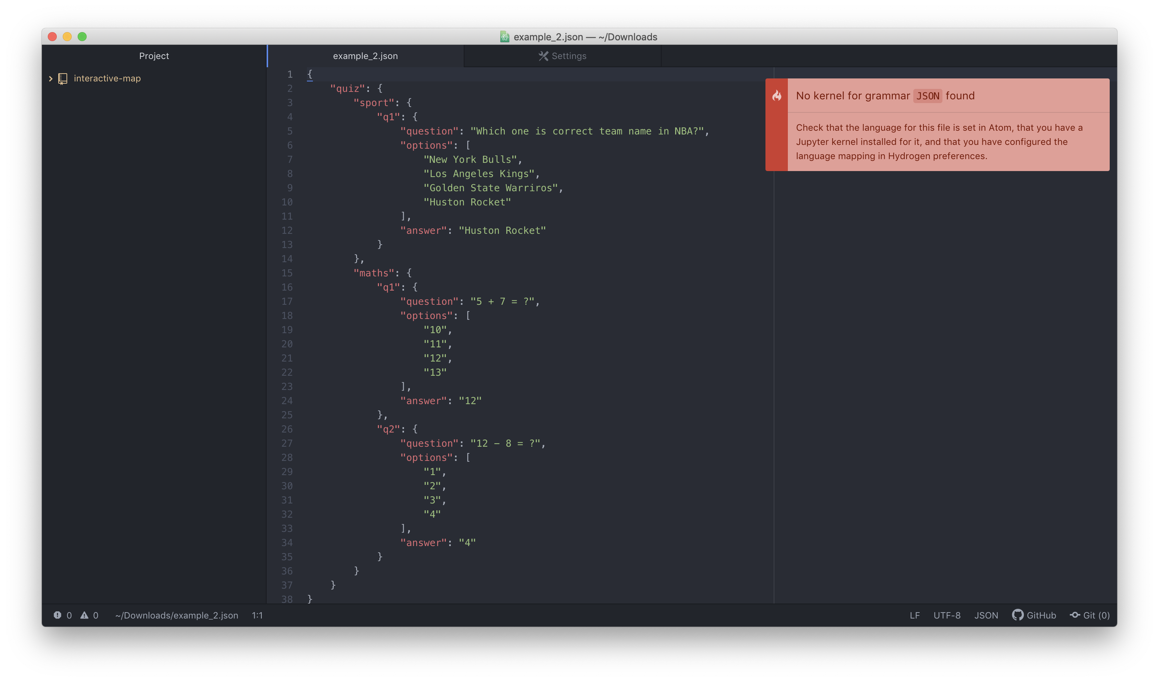Click the ~/Downloads/example_2.json path in status bar

tap(176, 615)
